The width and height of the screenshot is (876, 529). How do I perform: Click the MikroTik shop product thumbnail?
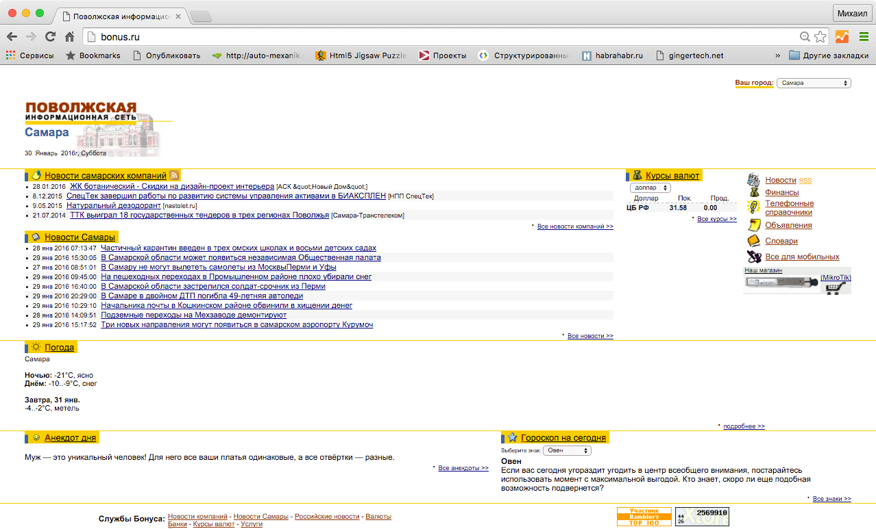(x=781, y=284)
